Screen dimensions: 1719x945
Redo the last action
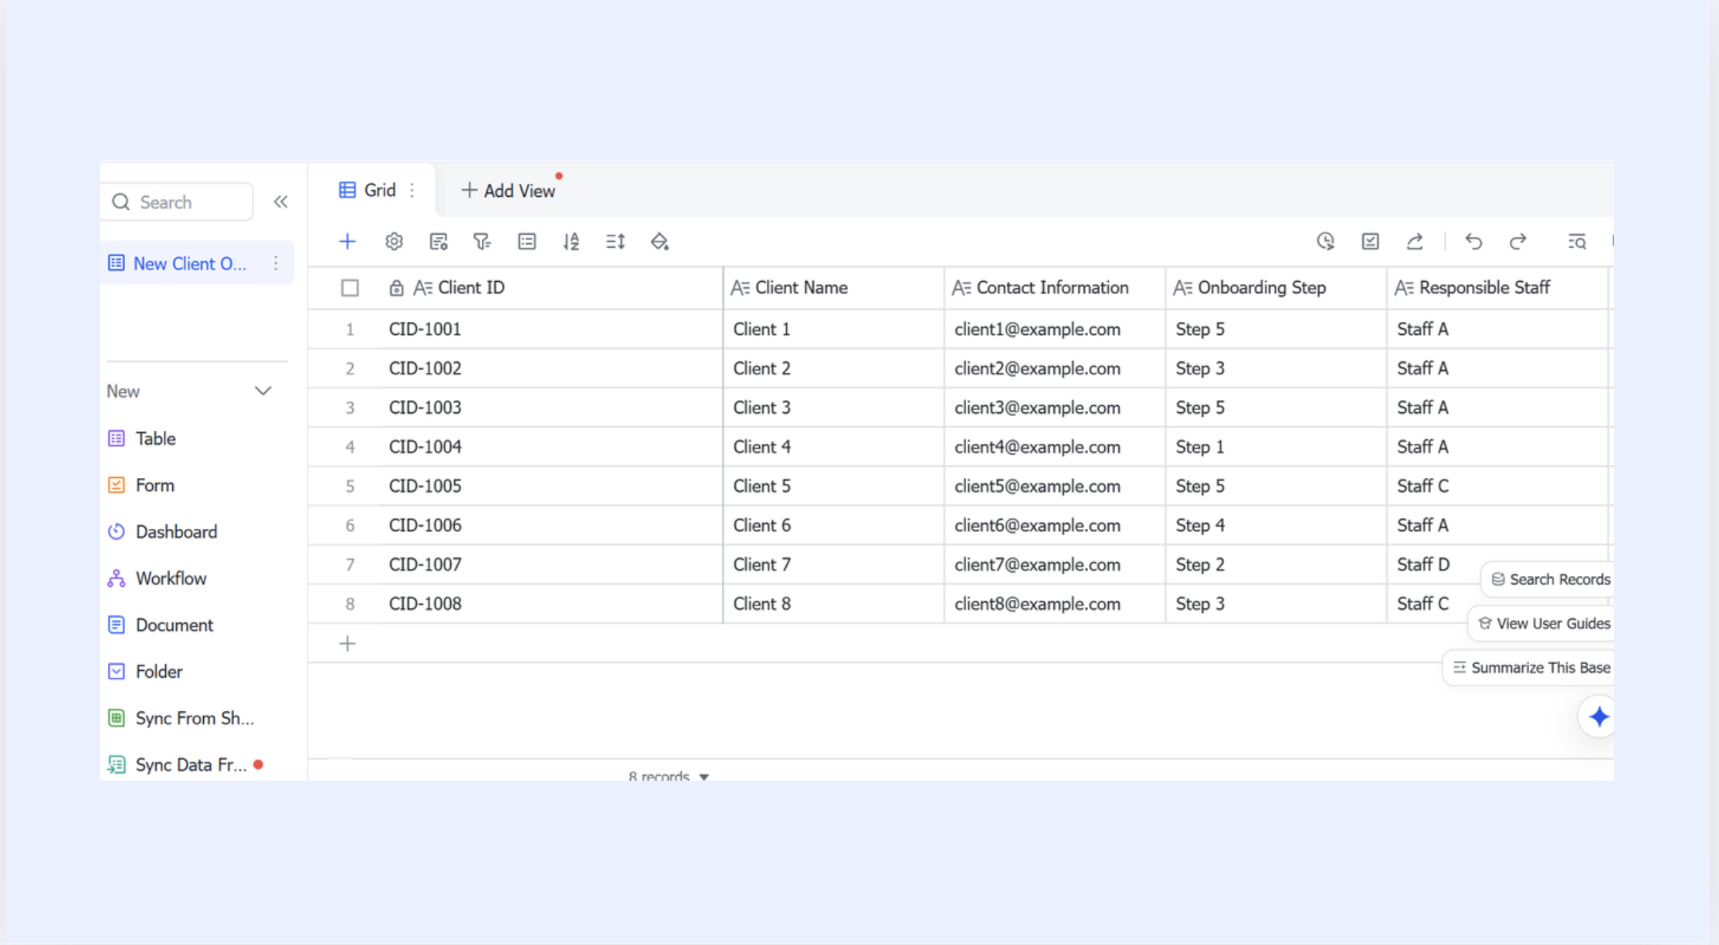(x=1518, y=242)
